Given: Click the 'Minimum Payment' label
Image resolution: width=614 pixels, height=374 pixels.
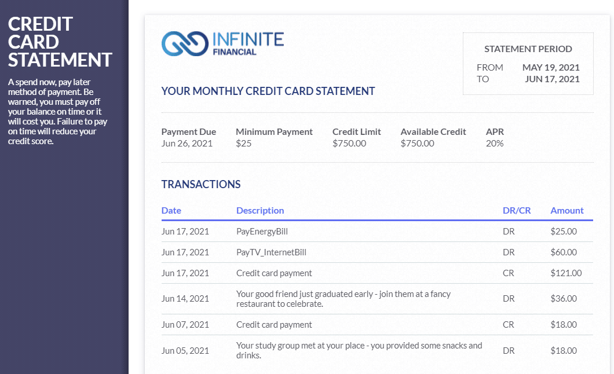Looking at the screenshot, I should 274,132.
